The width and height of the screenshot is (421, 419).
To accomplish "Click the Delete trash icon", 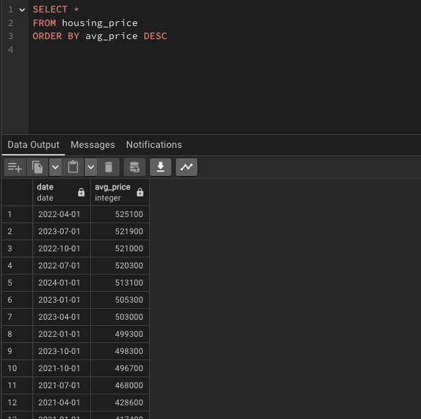I will pyautogui.click(x=109, y=167).
